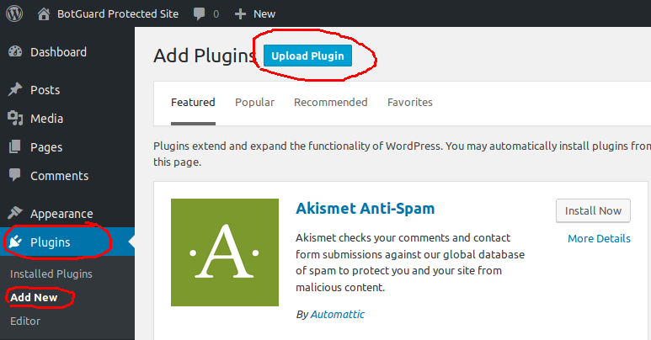Open the comments bubble icon in admin bar

[200, 14]
